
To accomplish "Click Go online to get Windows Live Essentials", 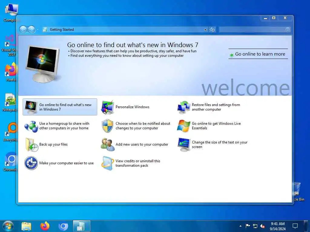I will pyautogui.click(x=216, y=126).
